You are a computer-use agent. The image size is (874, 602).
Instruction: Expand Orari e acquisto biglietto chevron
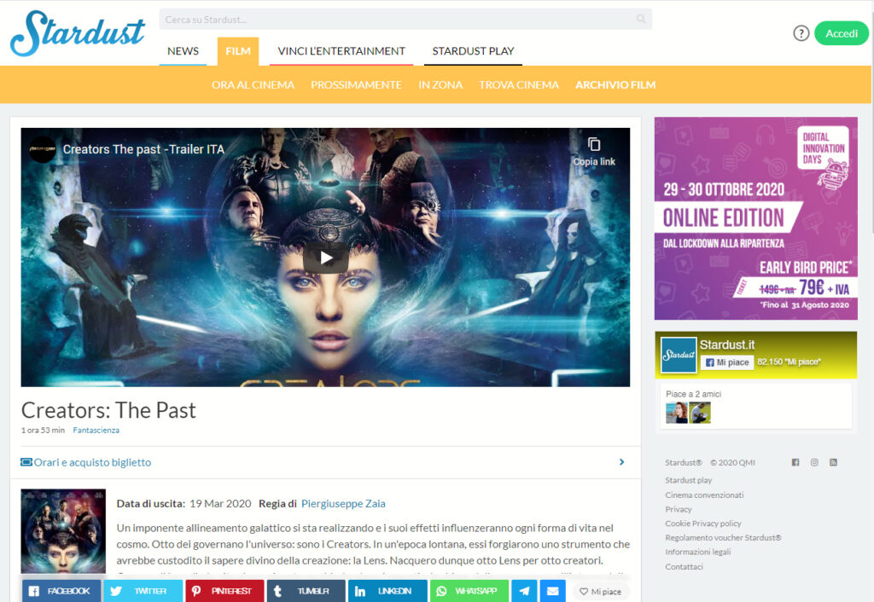tap(621, 462)
